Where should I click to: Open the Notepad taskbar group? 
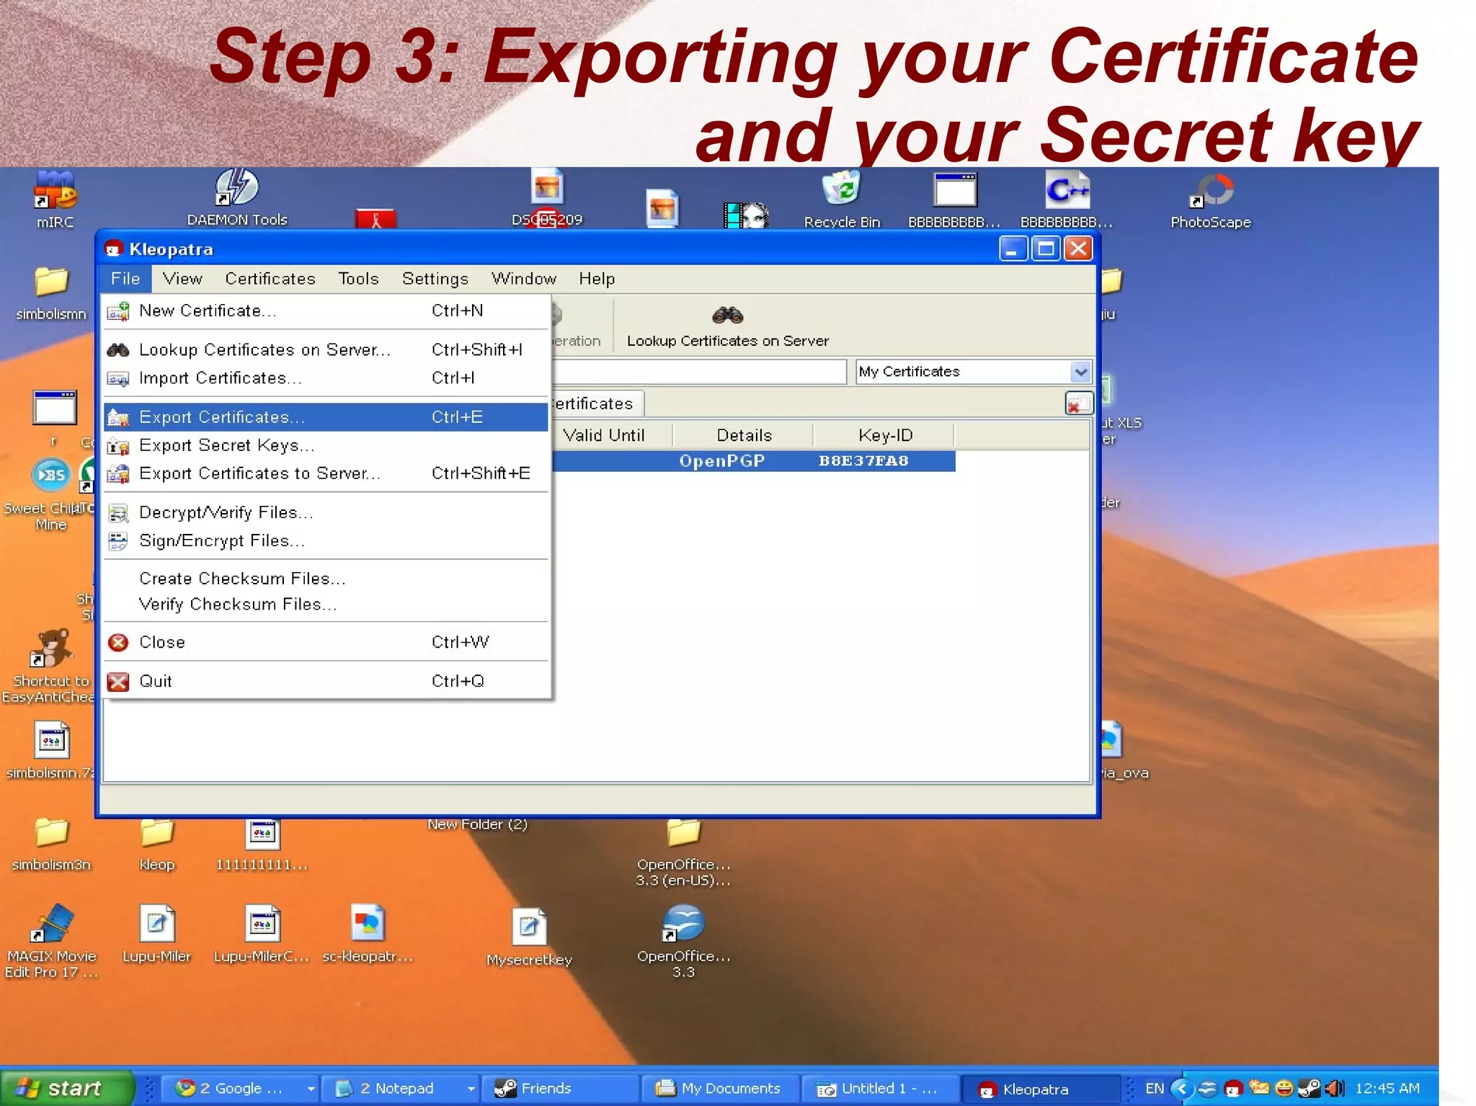400,1088
